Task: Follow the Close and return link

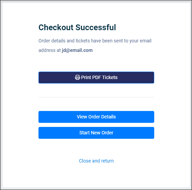Action: 96,161
